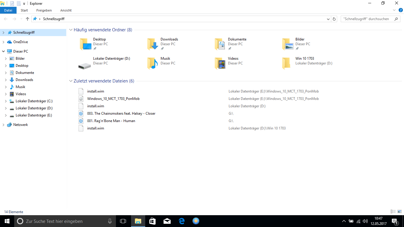Open address bar history dropdown
404x227 pixels.
click(x=328, y=19)
